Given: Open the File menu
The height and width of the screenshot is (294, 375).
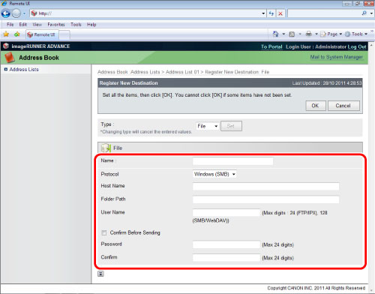Looking at the screenshot, I should click(10, 25).
